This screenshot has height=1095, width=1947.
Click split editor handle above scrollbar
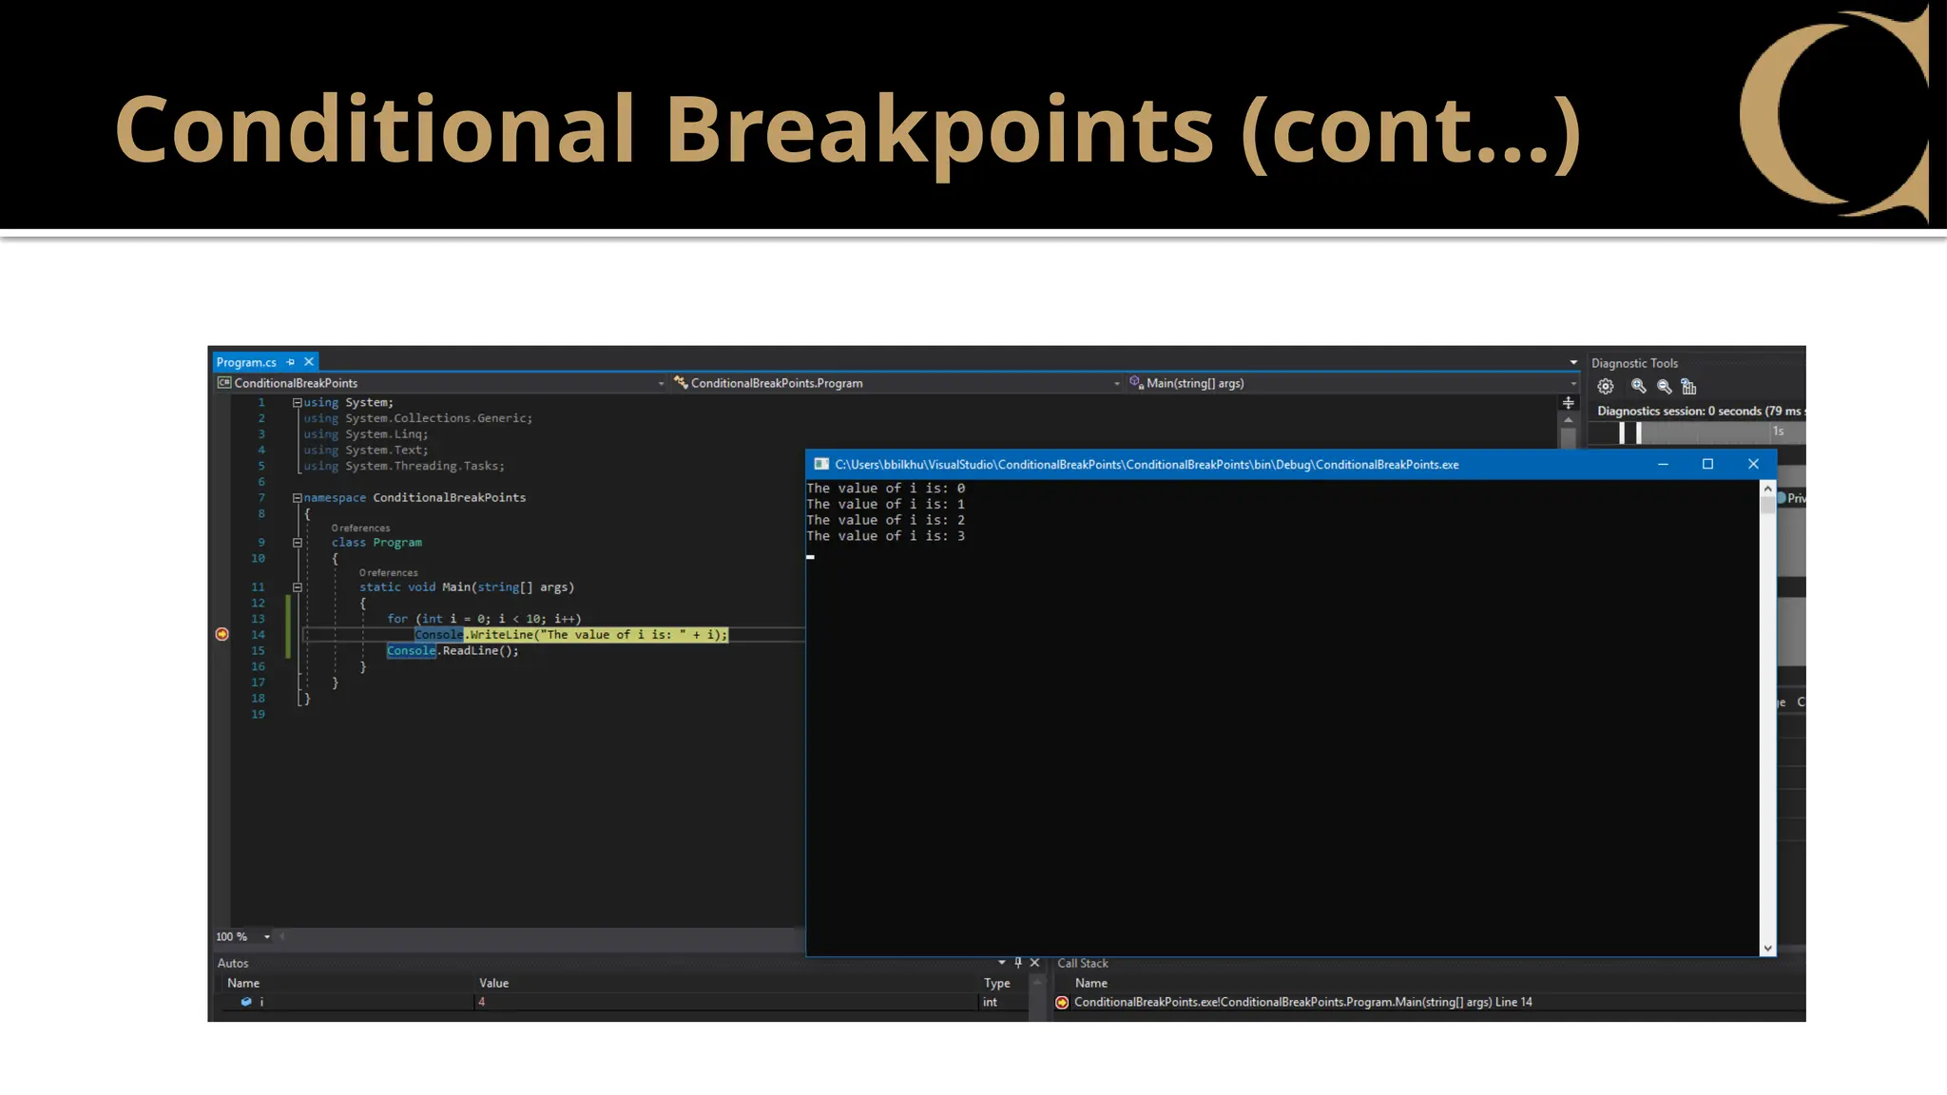[x=1568, y=403]
